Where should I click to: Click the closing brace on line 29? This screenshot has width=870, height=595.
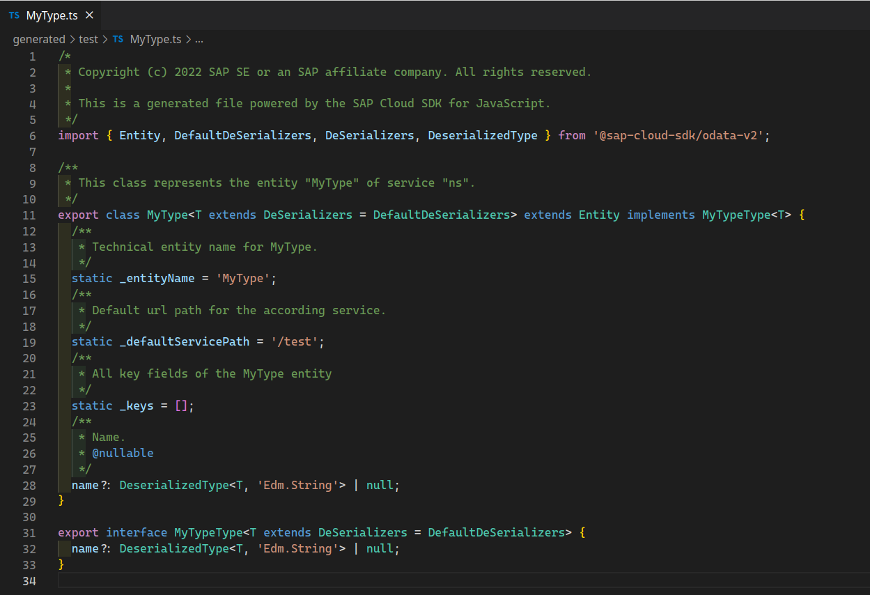click(x=61, y=501)
